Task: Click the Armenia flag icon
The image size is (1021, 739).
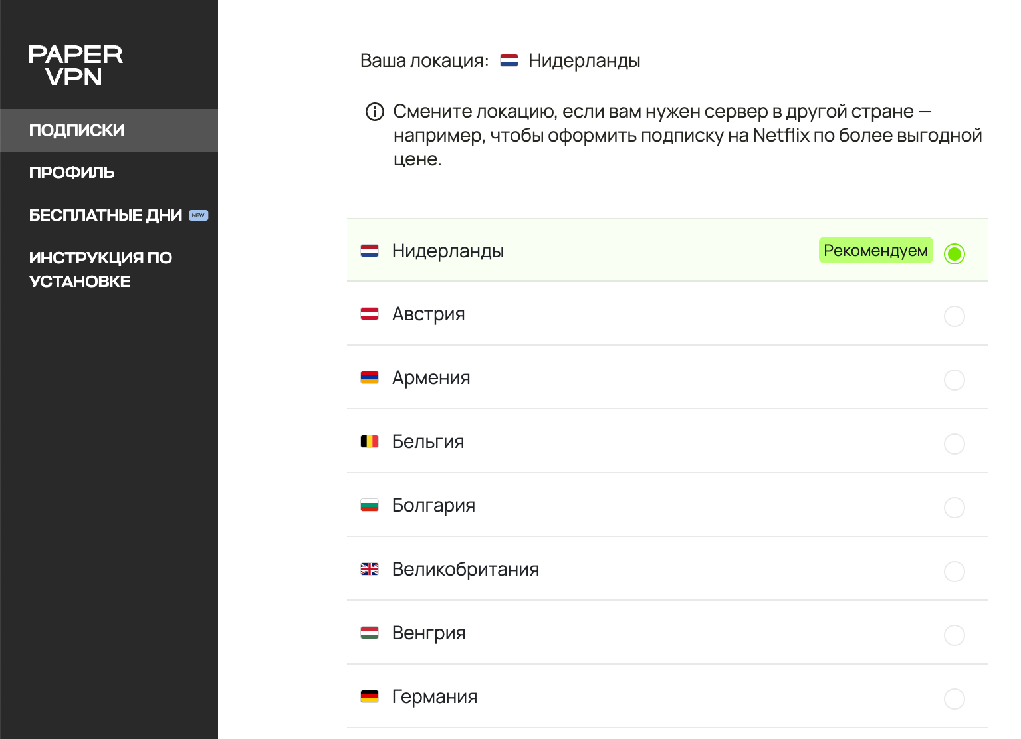Action: pyautogui.click(x=370, y=377)
